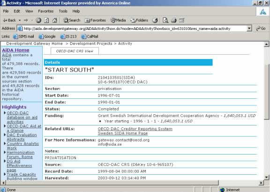Open the Favorites toolbar button
The image size is (270, 192).
pos(95,20)
